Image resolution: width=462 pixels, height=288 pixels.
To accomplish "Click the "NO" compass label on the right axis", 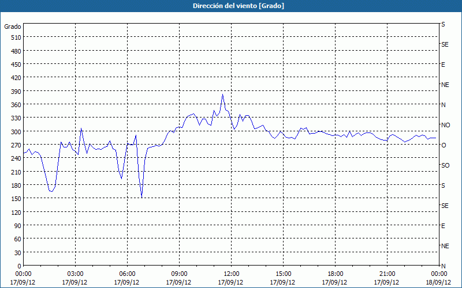I will 445,125.
